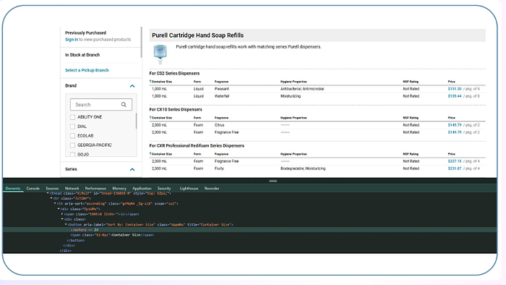
Task: Click the For CX10 Series Dispensers heading
Action: [176, 109]
